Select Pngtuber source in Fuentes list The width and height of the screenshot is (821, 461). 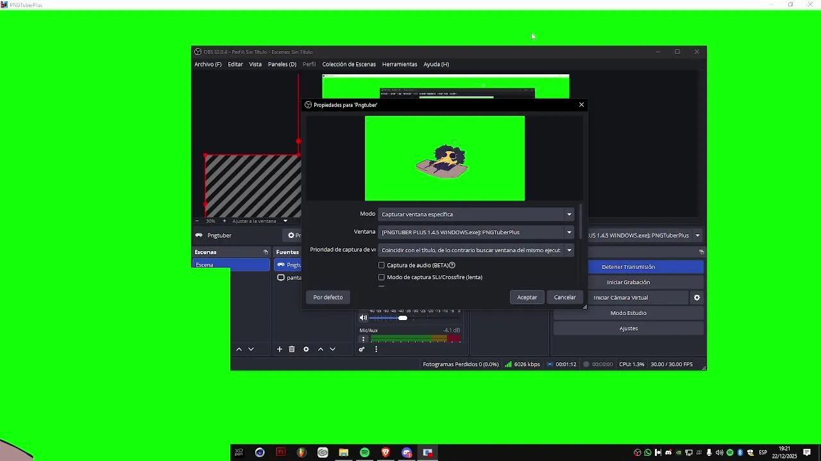289,264
